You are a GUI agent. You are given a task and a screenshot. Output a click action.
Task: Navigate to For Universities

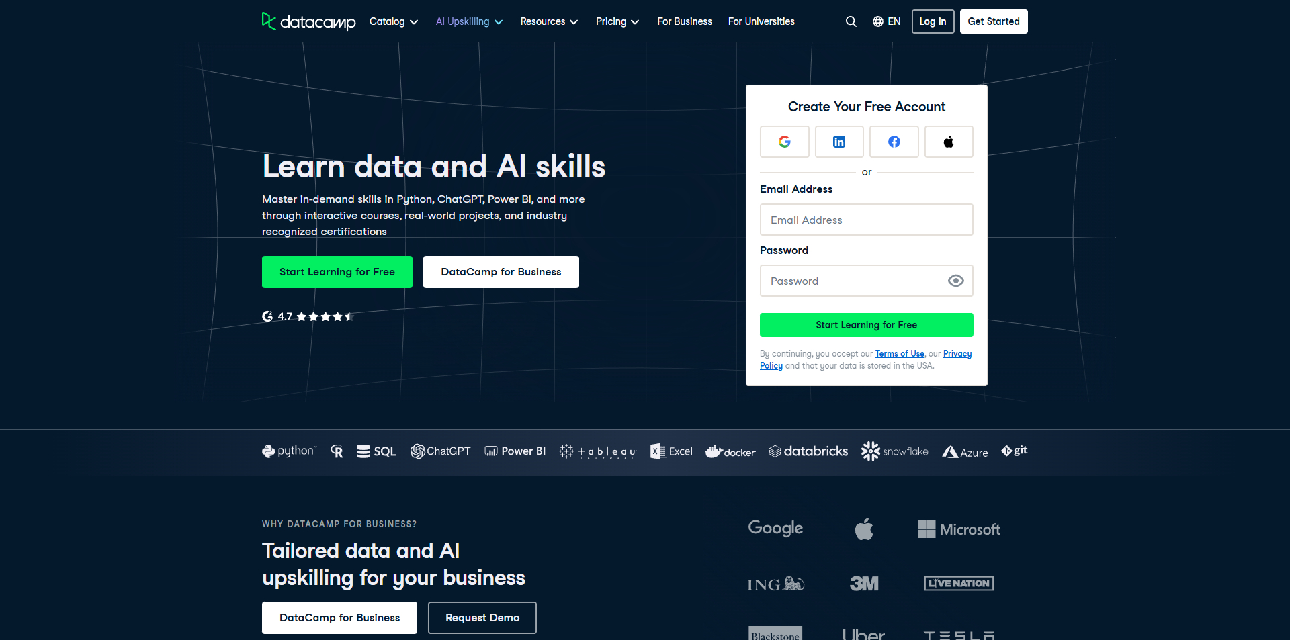tap(761, 21)
